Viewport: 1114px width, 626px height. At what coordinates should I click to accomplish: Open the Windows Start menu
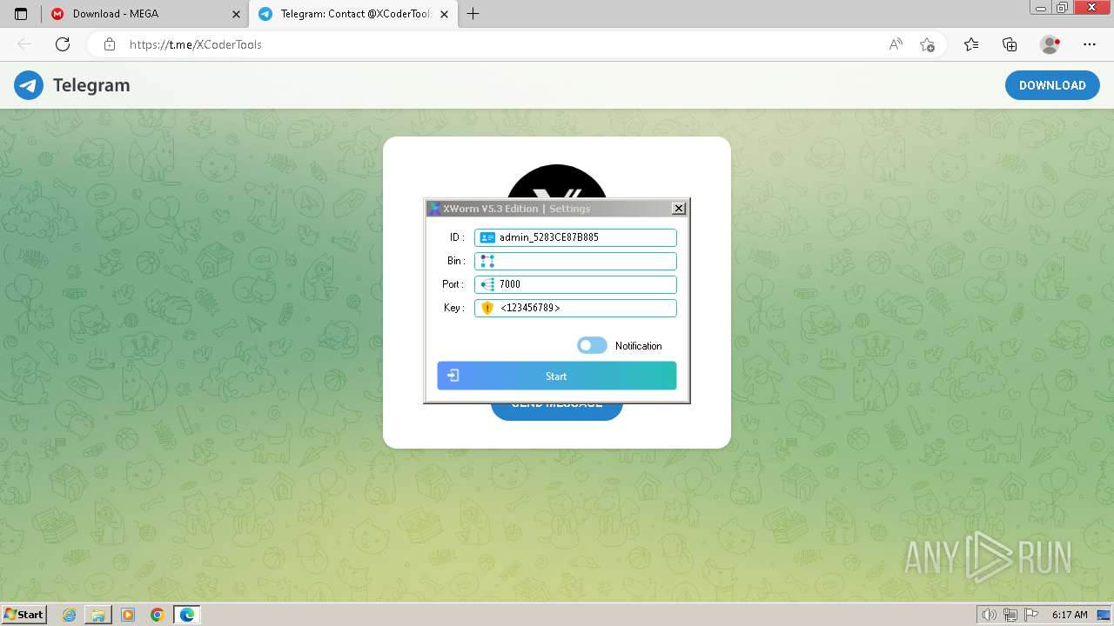pos(23,615)
